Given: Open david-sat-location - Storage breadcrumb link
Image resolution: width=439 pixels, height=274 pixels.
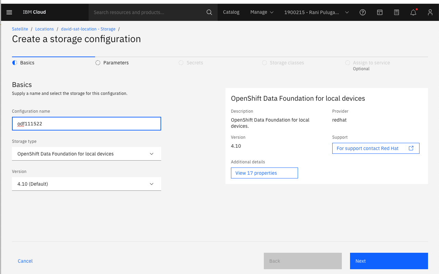Looking at the screenshot, I should tap(88, 29).
